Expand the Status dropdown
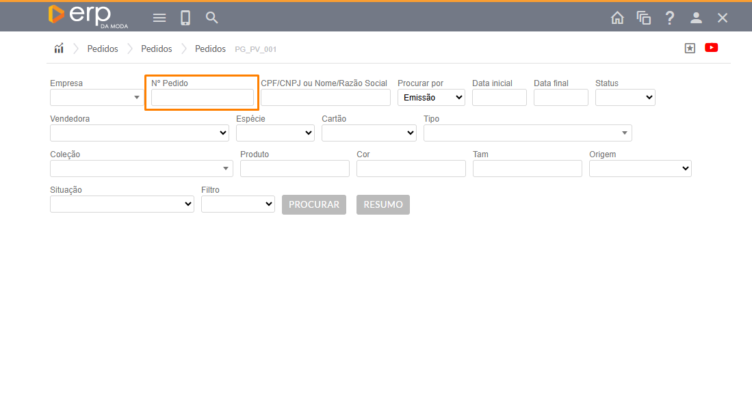This screenshot has height=417, width=752. coord(625,98)
